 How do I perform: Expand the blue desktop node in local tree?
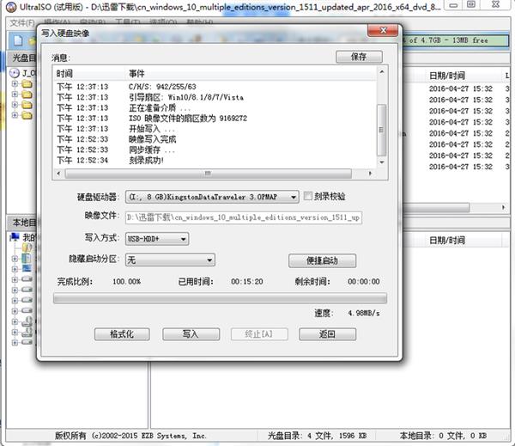point(15,269)
